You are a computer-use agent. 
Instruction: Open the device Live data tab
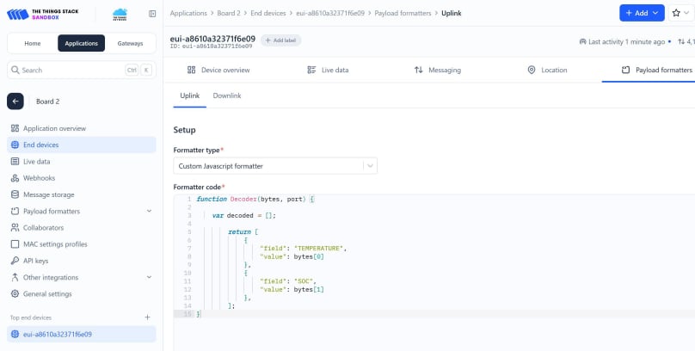(328, 70)
